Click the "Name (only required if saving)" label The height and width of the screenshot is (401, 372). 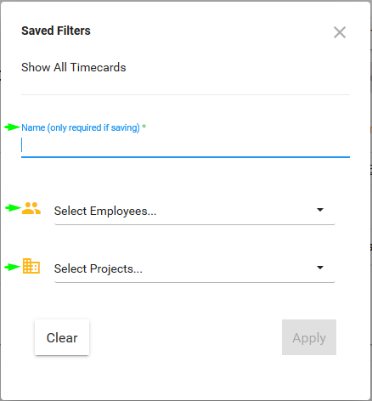coord(81,127)
